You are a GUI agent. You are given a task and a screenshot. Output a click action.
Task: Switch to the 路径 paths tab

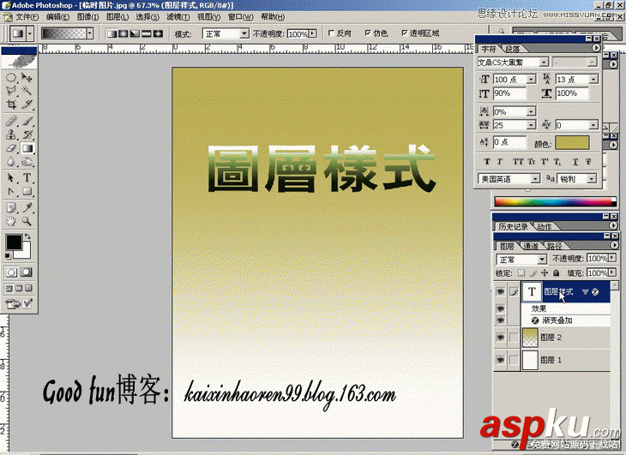tap(554, 246)
